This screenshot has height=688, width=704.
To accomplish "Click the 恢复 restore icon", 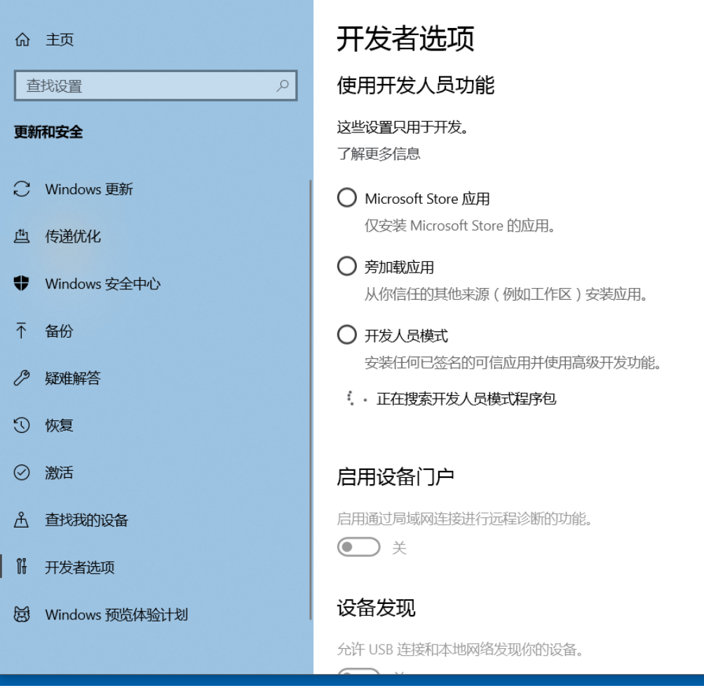I will tap(22, 425).
